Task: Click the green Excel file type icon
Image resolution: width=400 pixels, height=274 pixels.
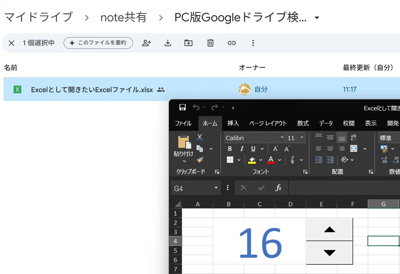Action: pyautogui.click(x=17, y=89)
